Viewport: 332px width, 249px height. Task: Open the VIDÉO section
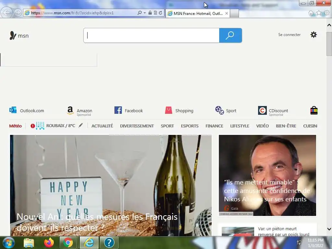[x=263, y=126]
